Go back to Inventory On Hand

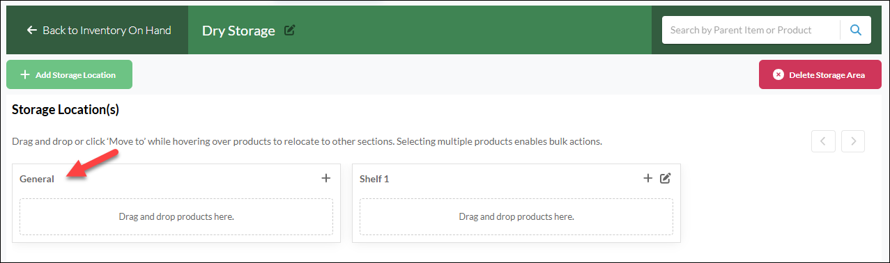coord(98,31)
